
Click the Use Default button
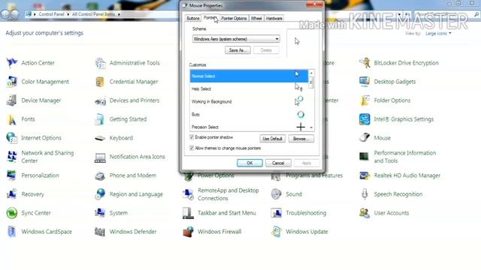[272, 139]
